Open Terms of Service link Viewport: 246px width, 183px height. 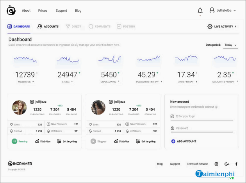click(197, 164)
